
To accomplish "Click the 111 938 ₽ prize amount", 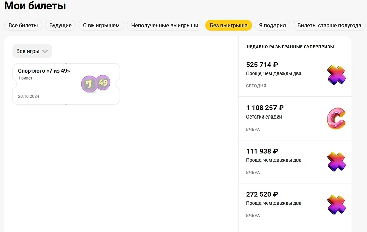I will (x=262, y=151).
